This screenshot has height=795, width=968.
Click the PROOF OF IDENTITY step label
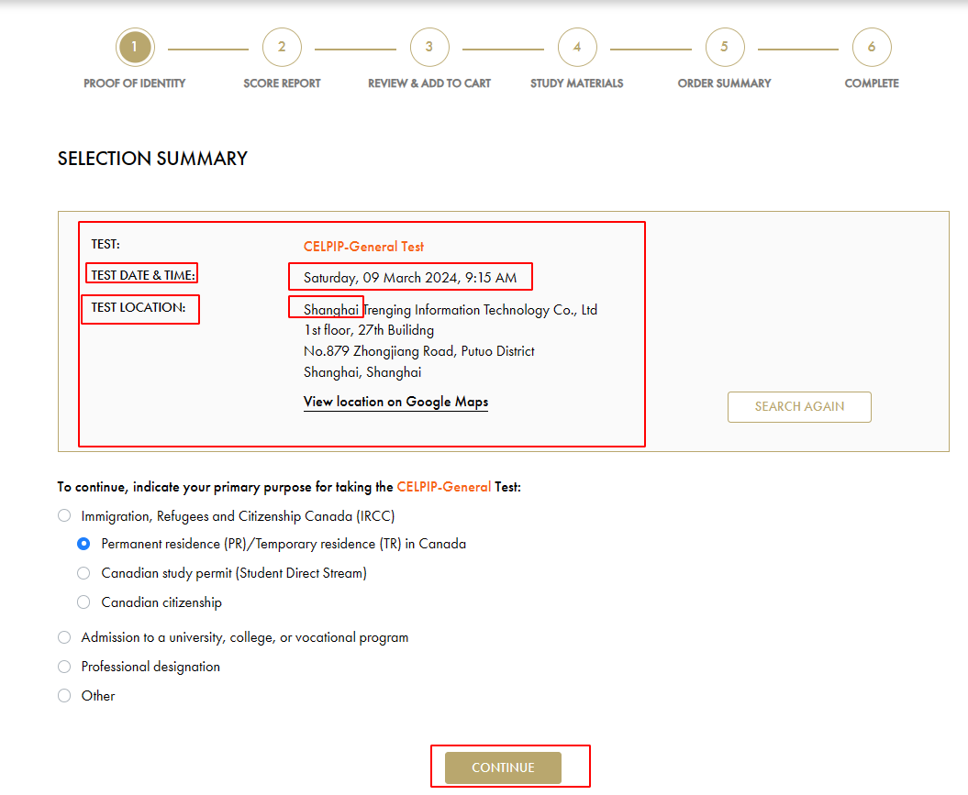pos(135,83)
